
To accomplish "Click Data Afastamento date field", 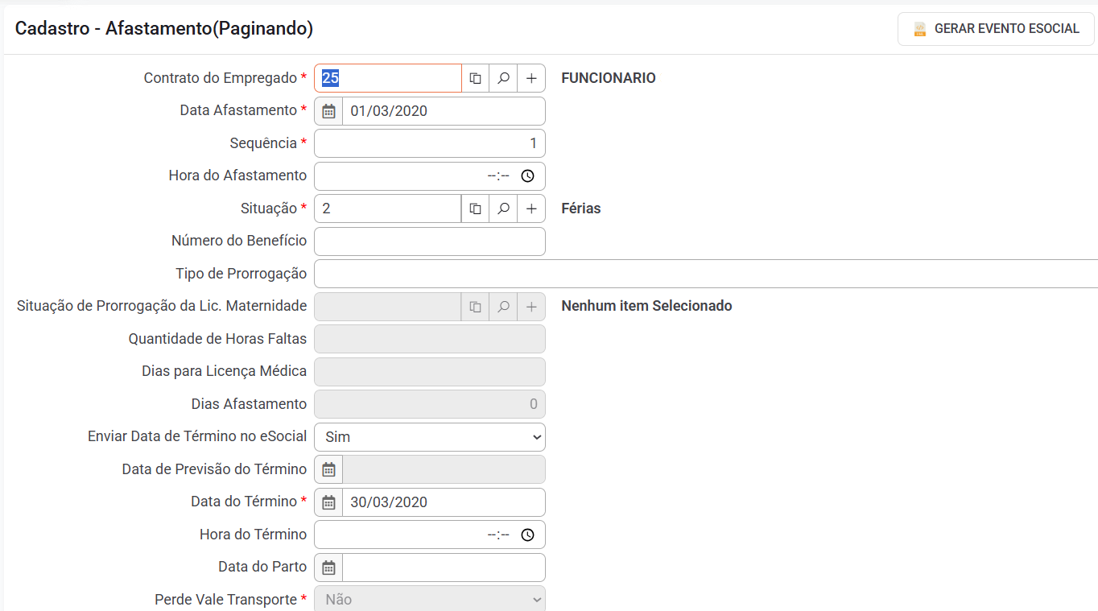I will (444, 111).
